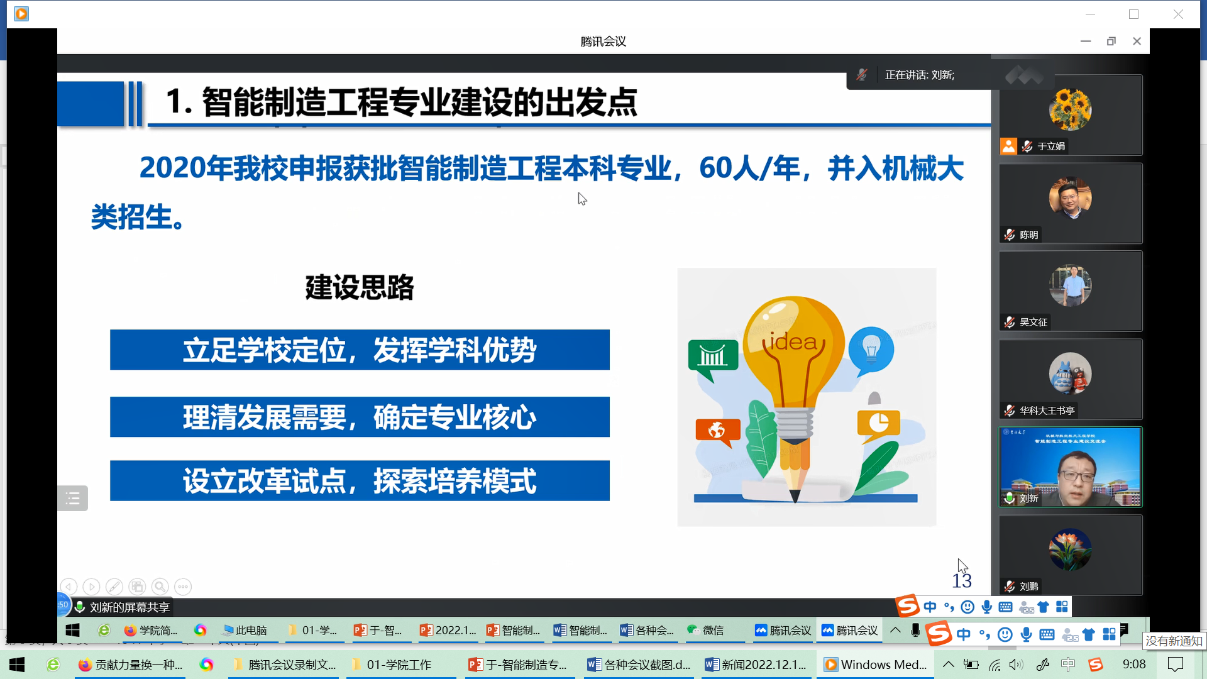Screen dimensions: 1207x679
Task: Open the slide overview grid icon
Action: tap(137, 587)
